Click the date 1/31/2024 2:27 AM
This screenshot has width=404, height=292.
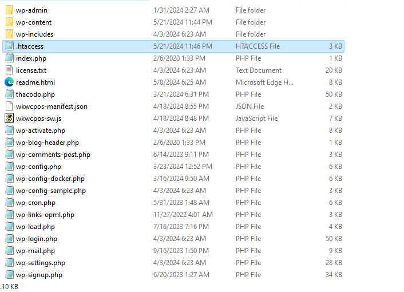point(181,10)
